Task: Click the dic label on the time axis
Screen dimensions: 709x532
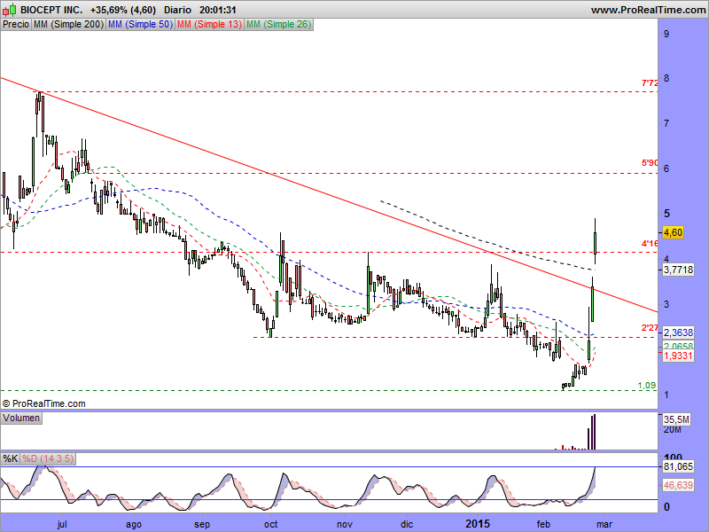Action: click(x=407, y=524)
